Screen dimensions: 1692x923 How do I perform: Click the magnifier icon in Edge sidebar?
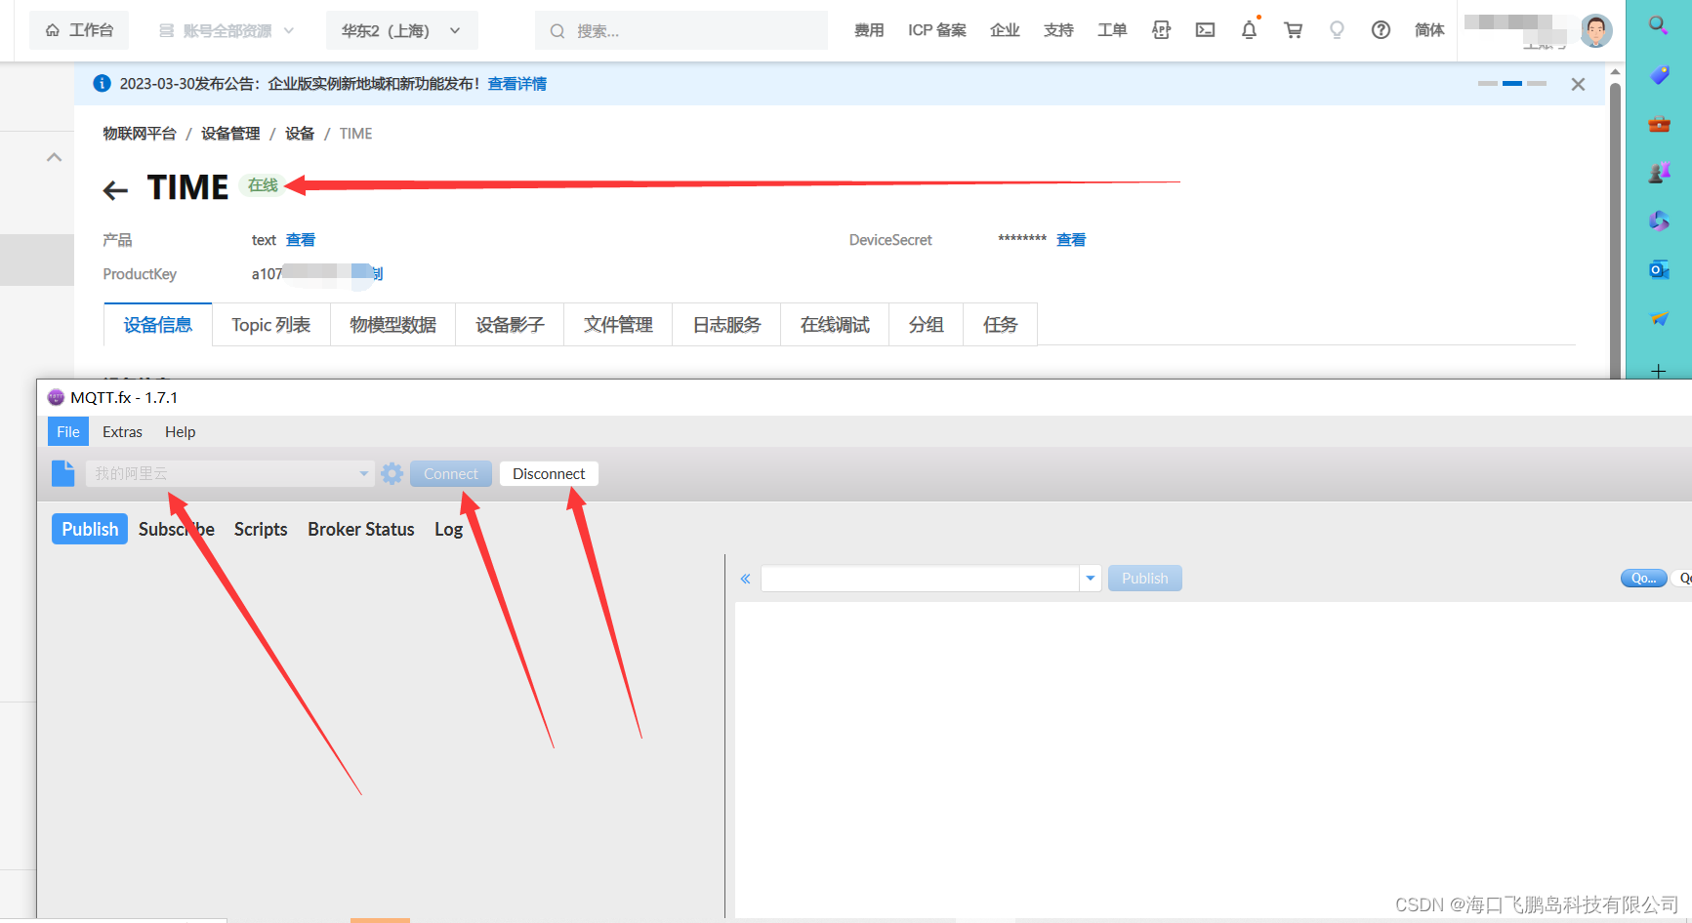tap(1658, 25)
